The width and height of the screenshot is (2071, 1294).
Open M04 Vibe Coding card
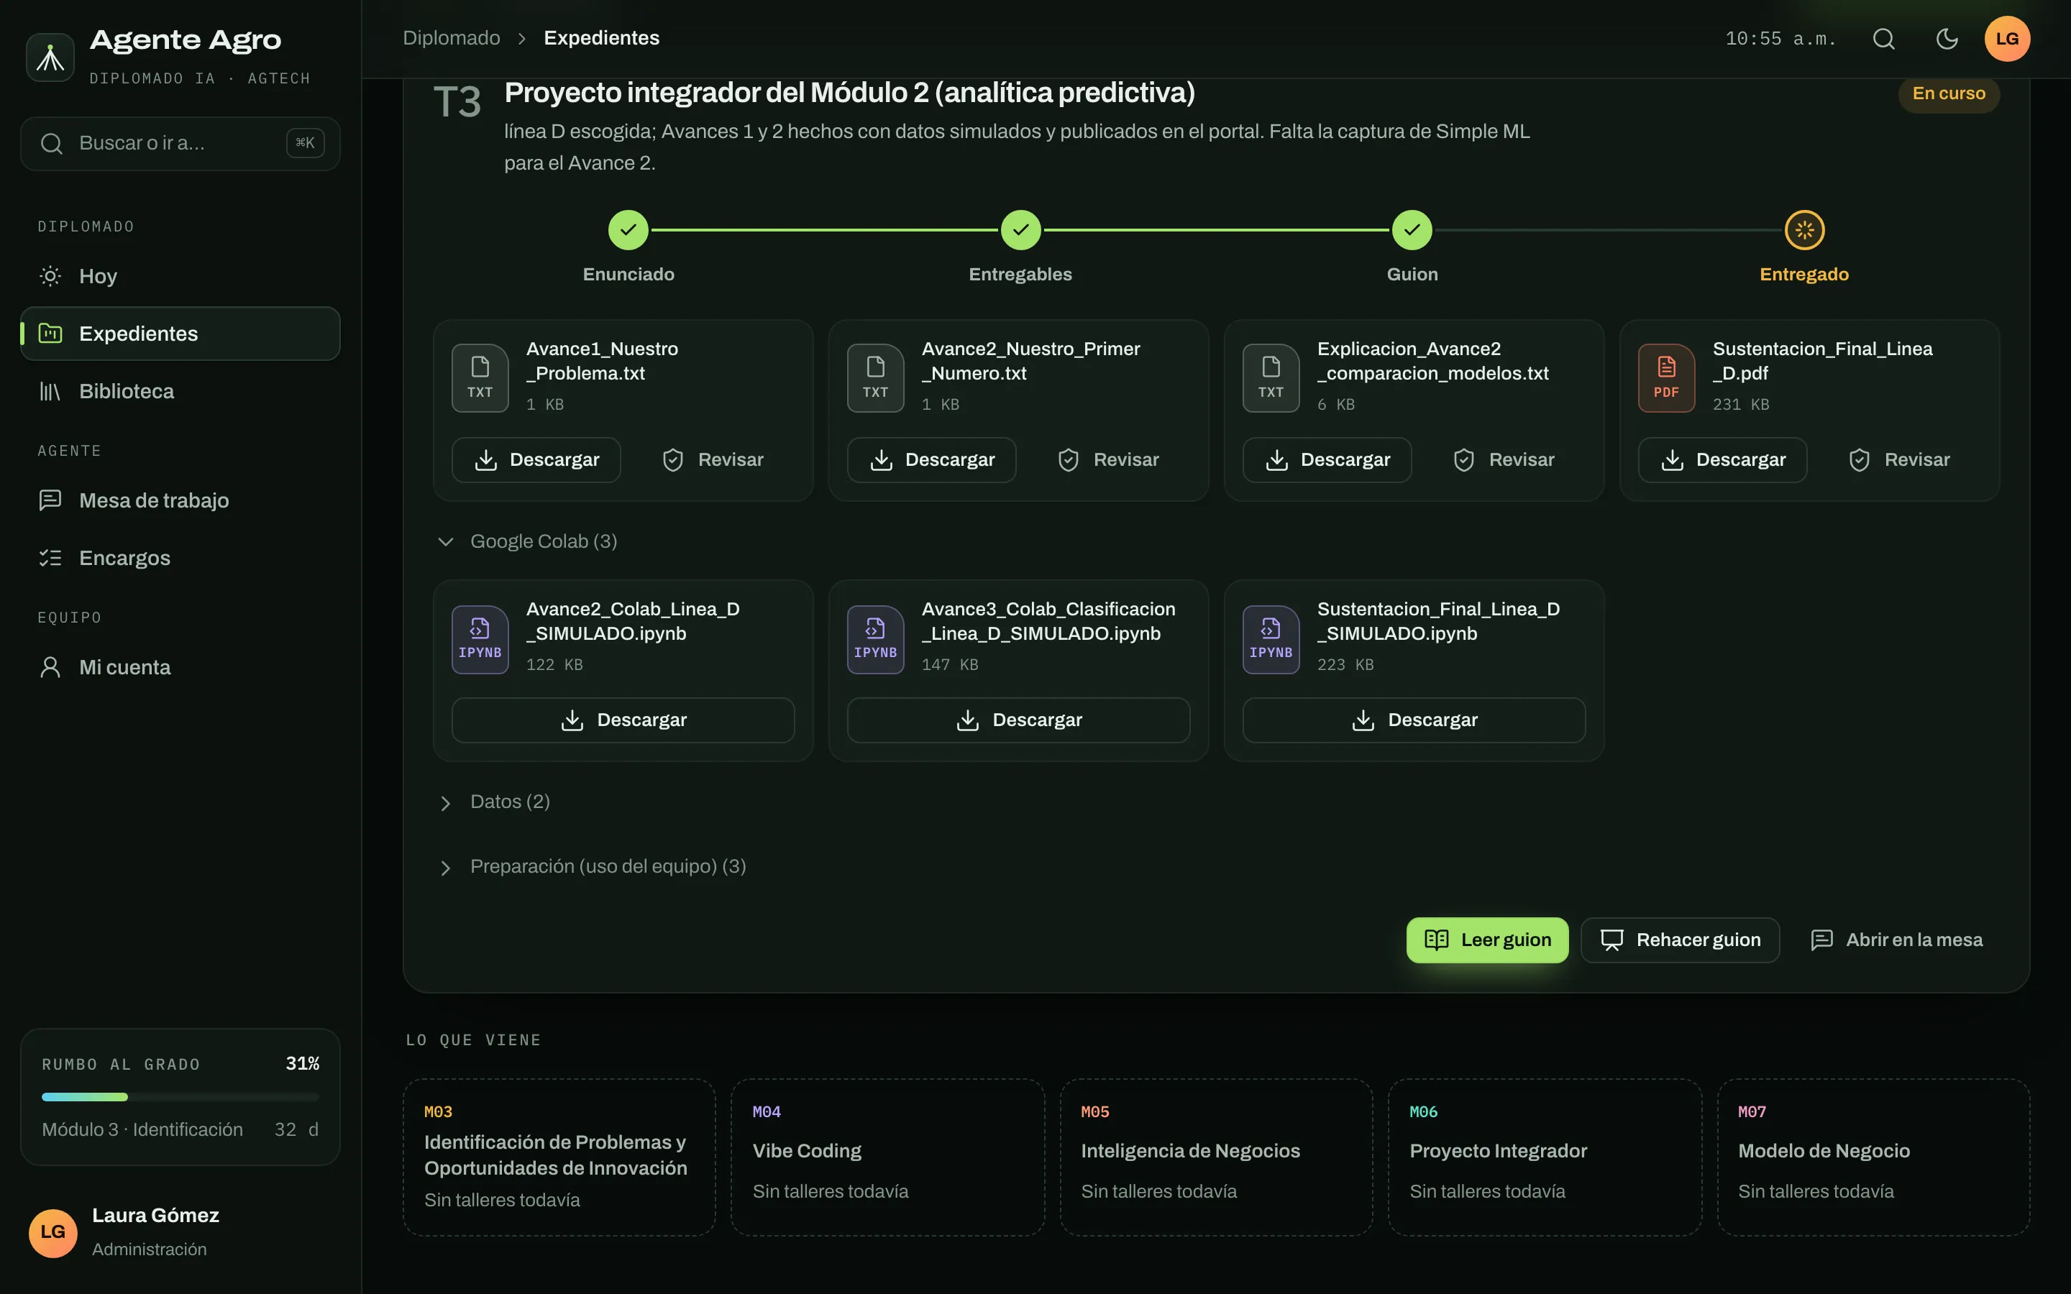887,1156
